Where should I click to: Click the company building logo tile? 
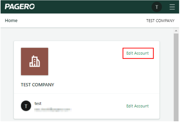coord(34,61)
